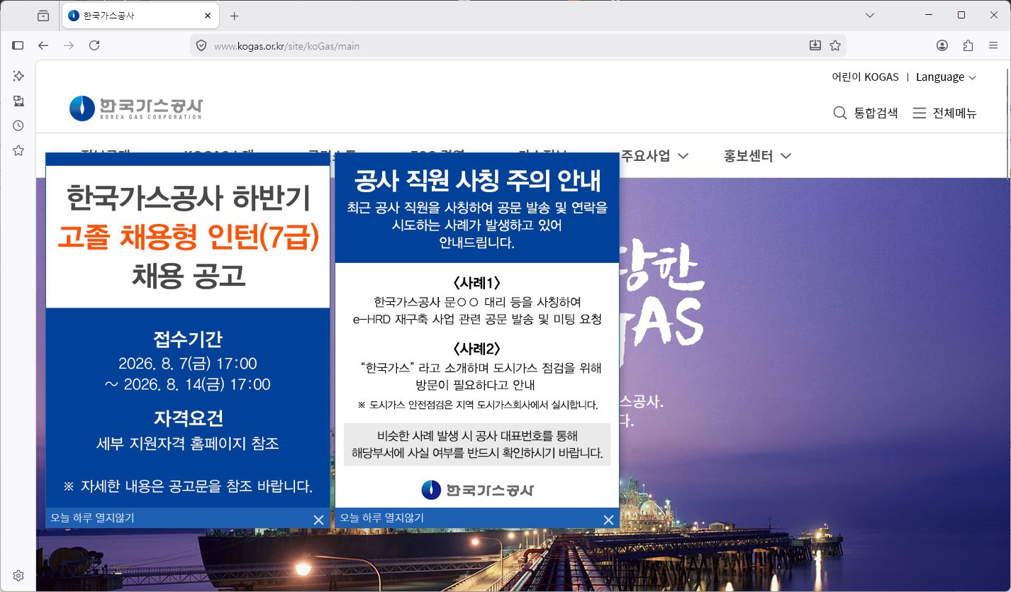
Task: Open the list all tabs dropdown
Action: pos(871,15)
